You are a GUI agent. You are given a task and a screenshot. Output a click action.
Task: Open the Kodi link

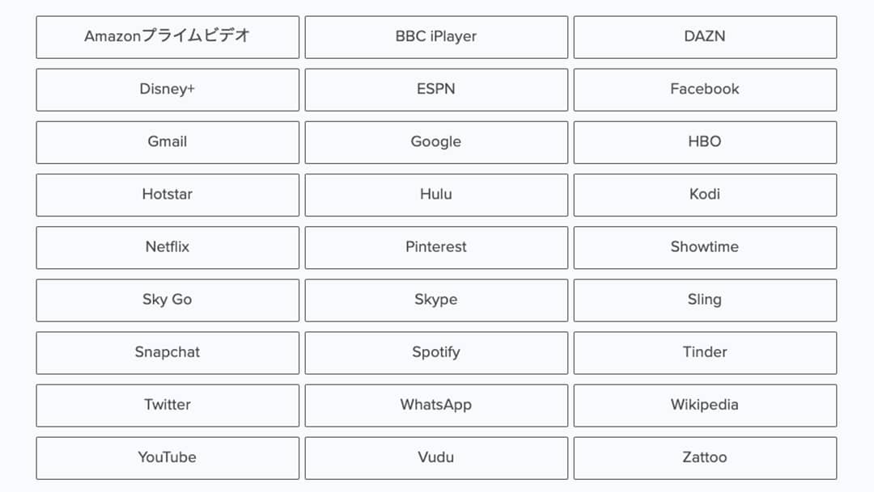pyautogui.click(x=705, y=195)
